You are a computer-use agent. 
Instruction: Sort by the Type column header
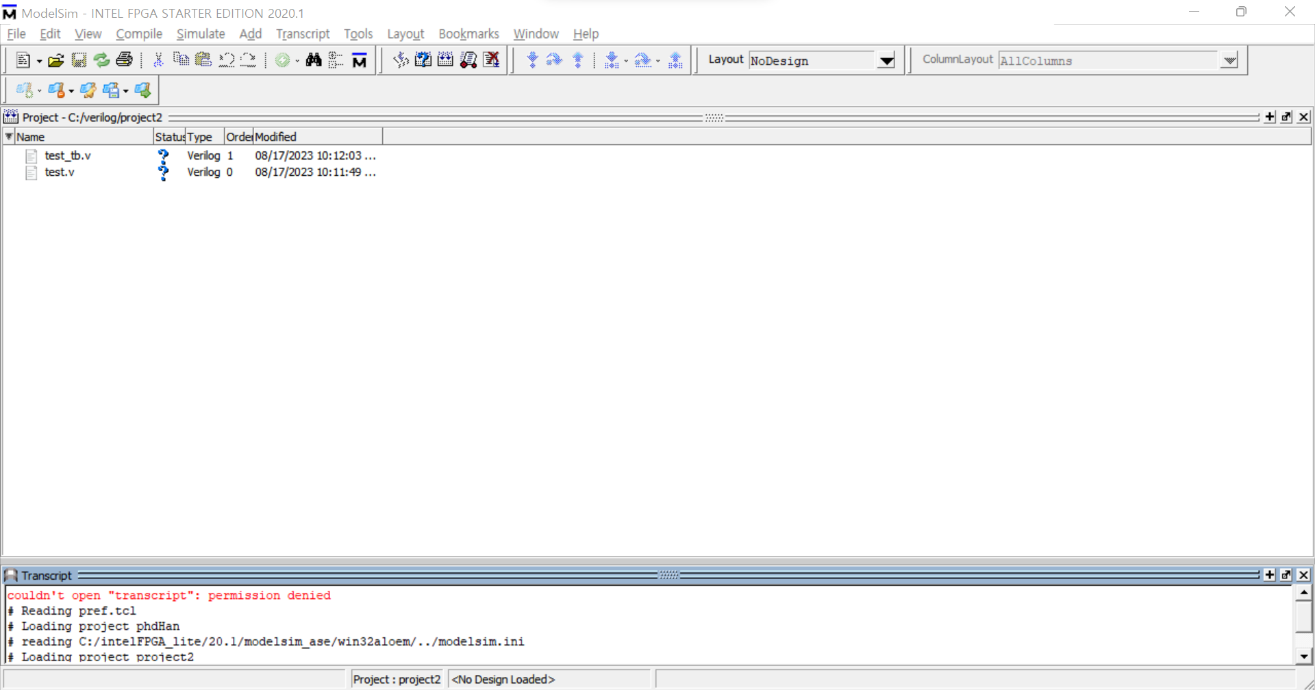205,136
